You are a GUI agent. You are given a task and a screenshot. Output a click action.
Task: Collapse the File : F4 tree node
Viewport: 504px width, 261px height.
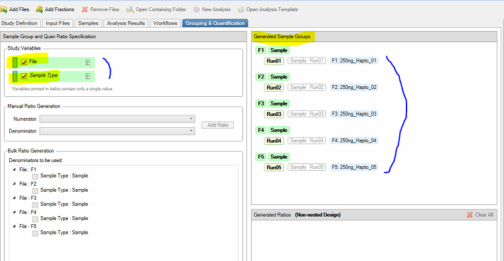tap(14, 212)
